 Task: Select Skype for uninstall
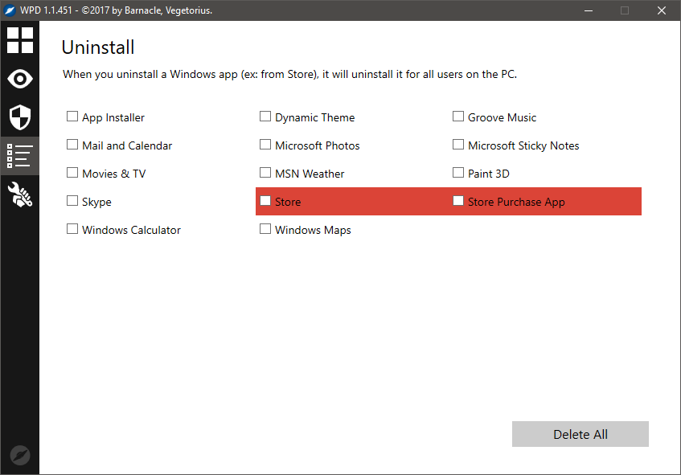point(72,201)
